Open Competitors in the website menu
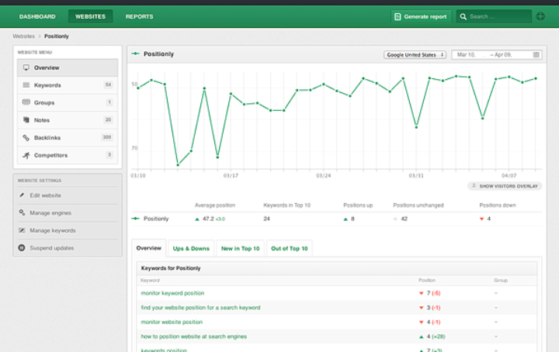The image size is (559, 352). (68, 155)
